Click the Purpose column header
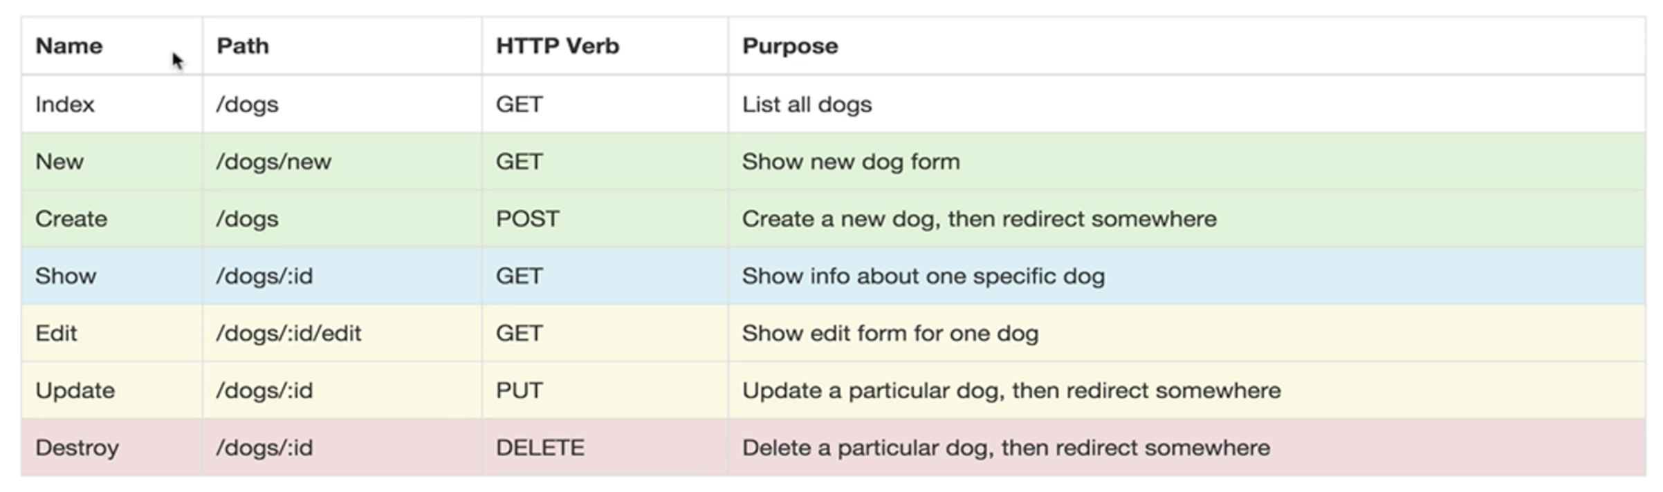 [x=790, y=46]
